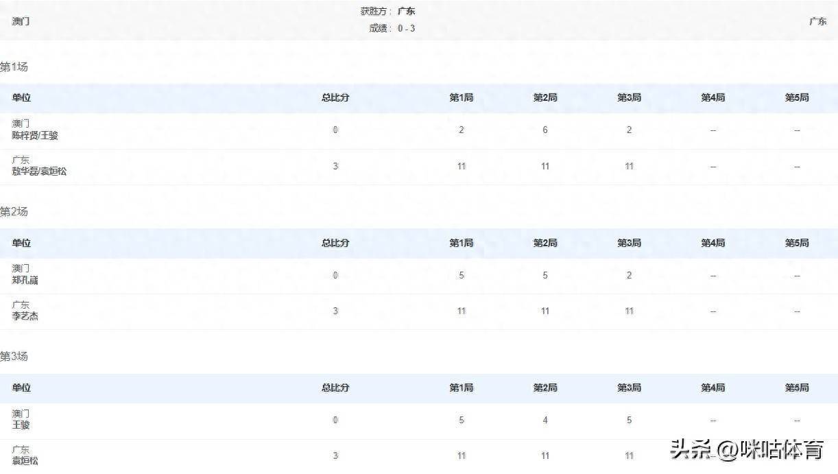Click 第5局 column header in third match table
The width and height of the screenshot is (838, 474).
(796, 388)
